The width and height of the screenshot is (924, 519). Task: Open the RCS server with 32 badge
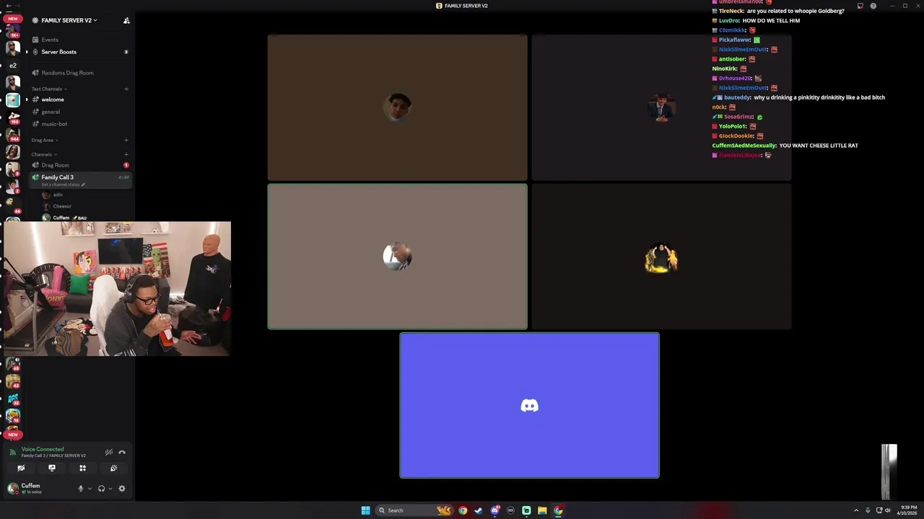[12, 399]
